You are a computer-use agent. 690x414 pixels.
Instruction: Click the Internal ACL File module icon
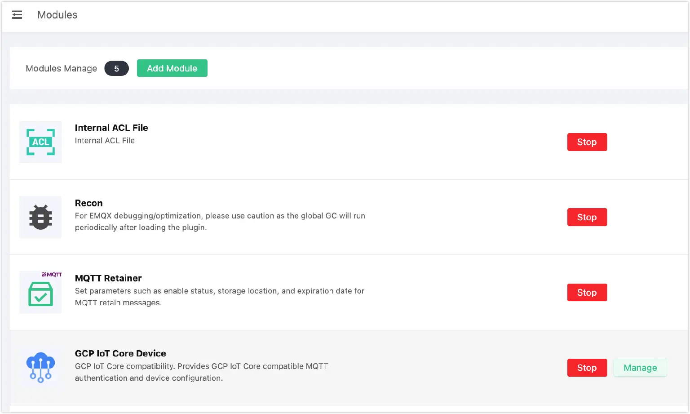tap(40, 142)
